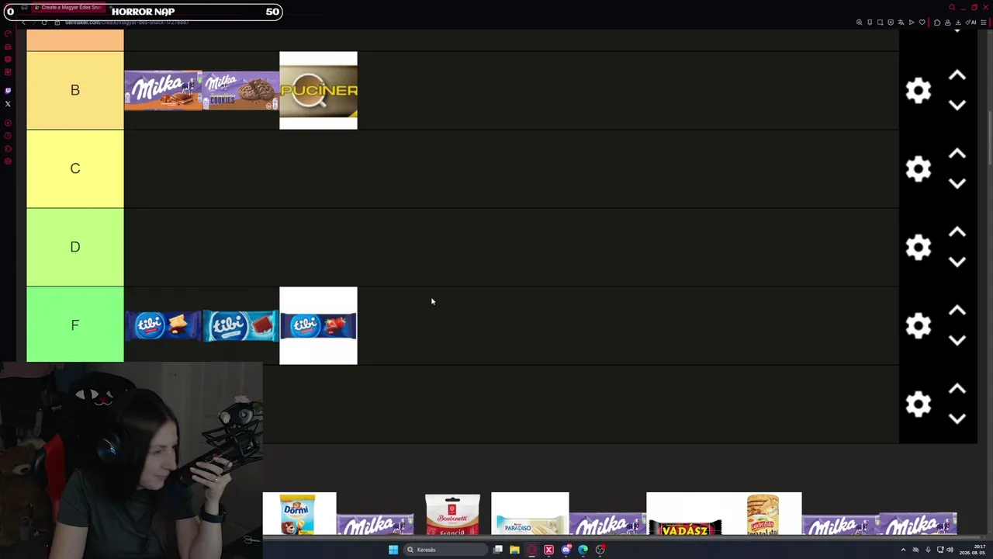This screenshot has width=993, height=559.
Task: Open File Explorer from the taskbar
Action: pyautogui.click(x=514, y=550)
